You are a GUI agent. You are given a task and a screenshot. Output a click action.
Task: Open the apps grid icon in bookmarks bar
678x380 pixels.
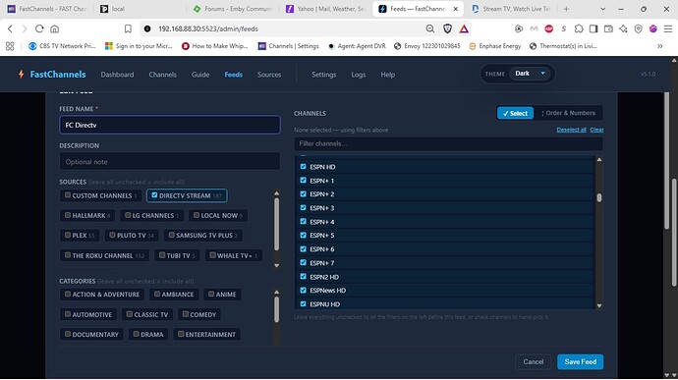[x=10, y=46]
